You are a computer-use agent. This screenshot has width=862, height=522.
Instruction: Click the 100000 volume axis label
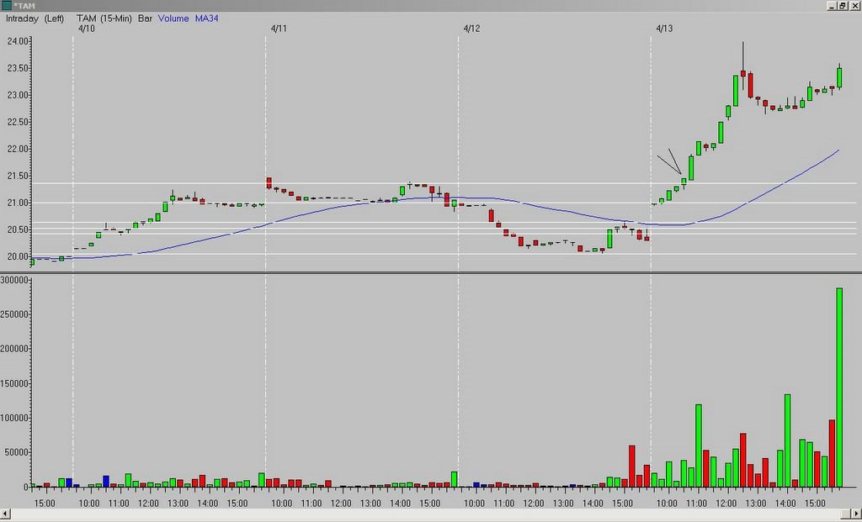click(x=14, y=419)
